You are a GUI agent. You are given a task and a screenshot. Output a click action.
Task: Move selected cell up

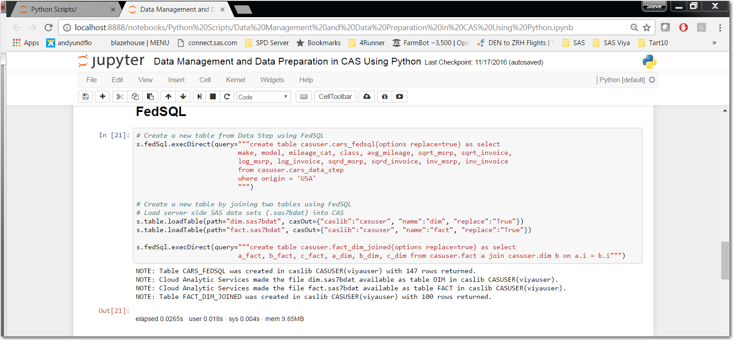tap(168, 97)
